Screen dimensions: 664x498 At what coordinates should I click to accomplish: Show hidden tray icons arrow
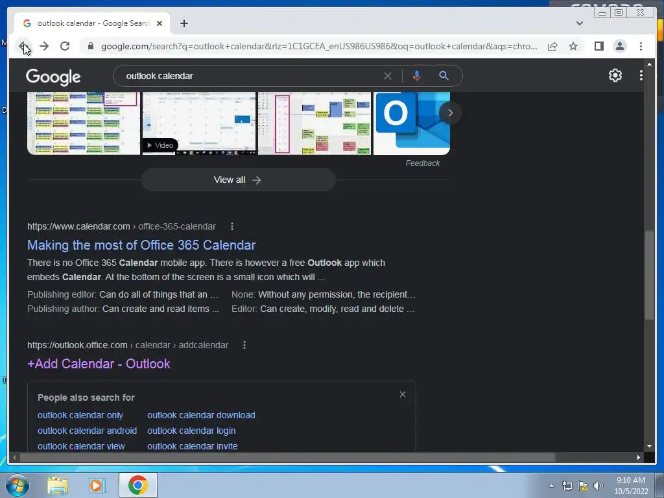[551, 486]
